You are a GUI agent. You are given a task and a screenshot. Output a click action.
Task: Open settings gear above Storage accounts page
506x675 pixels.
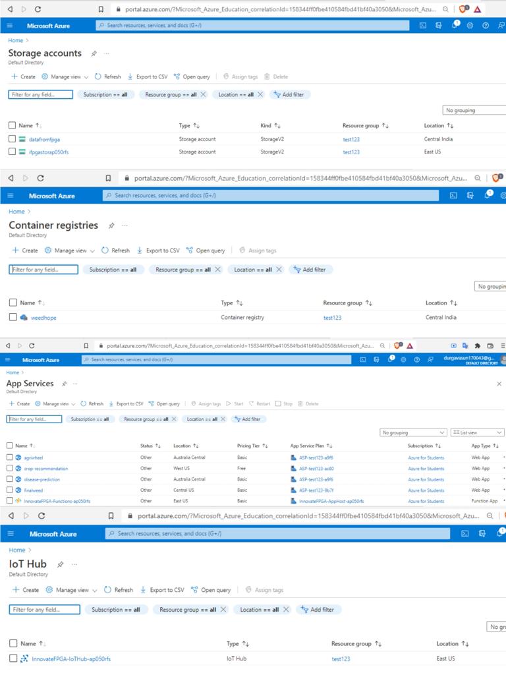pyautogui.click(x=470, y=26)
